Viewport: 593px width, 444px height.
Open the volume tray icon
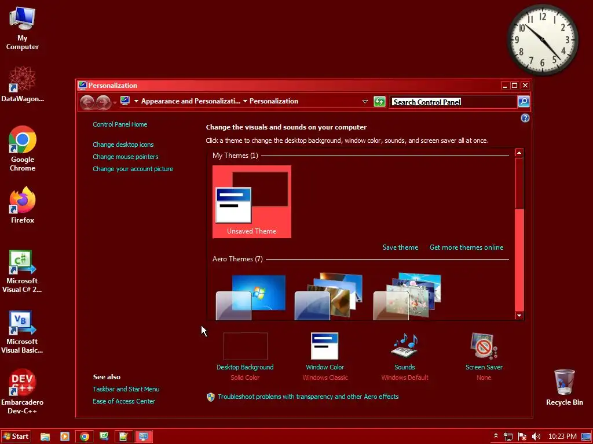[x=536, y=437]
